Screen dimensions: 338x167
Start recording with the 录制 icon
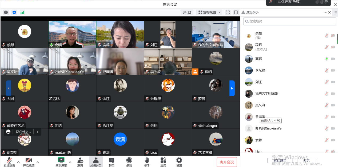click(129, 162)
